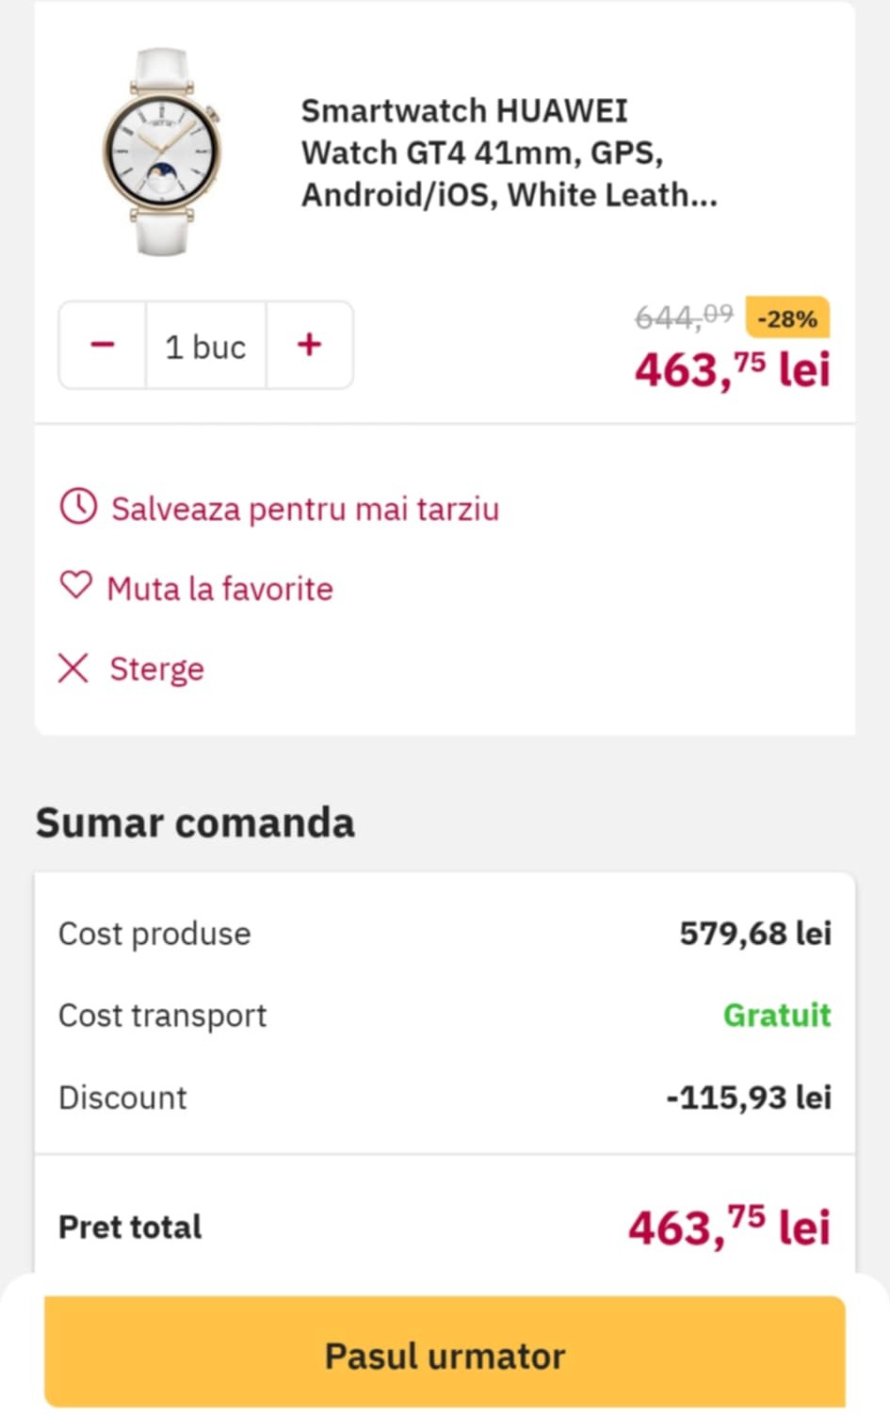
Task: Click the 'Pret total' label
Action: point(130,1227)
